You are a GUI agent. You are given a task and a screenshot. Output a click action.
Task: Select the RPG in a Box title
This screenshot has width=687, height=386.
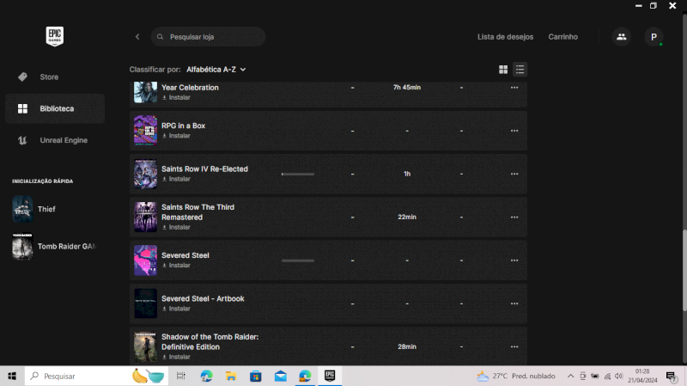click(183, 126)
